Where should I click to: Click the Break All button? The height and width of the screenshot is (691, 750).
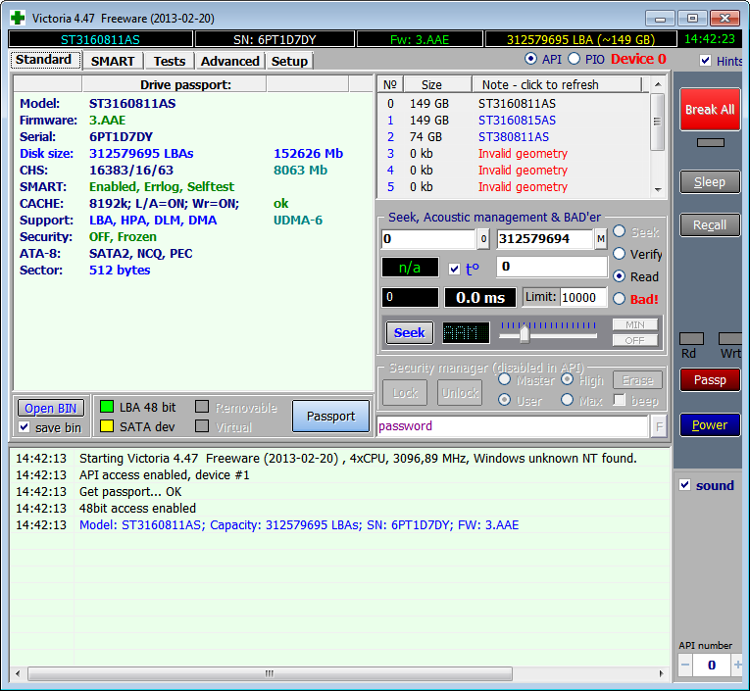click(x=710, y=110)
